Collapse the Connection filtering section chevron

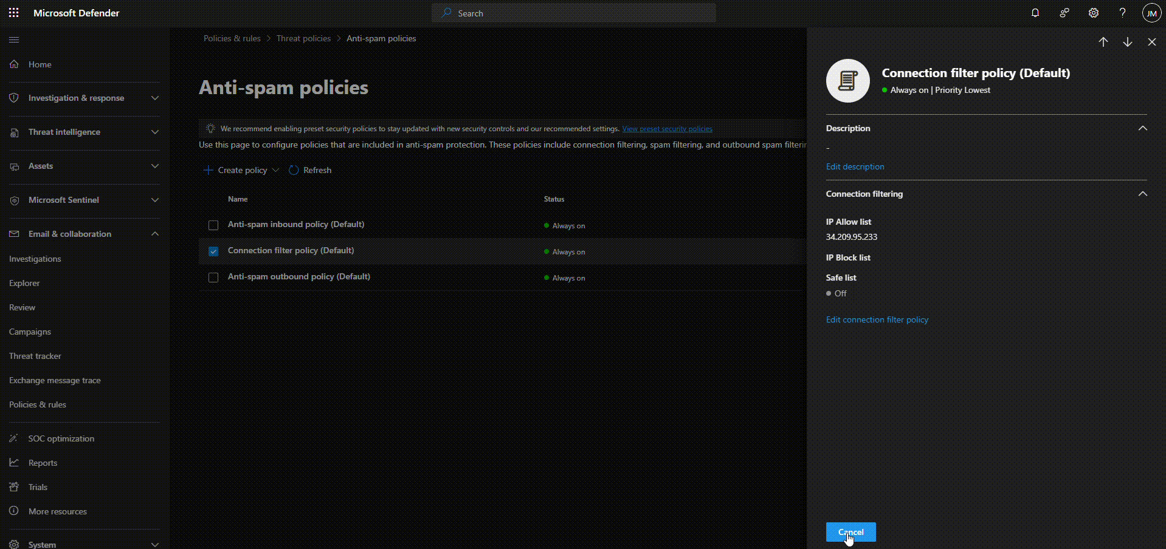[1143, 194]
